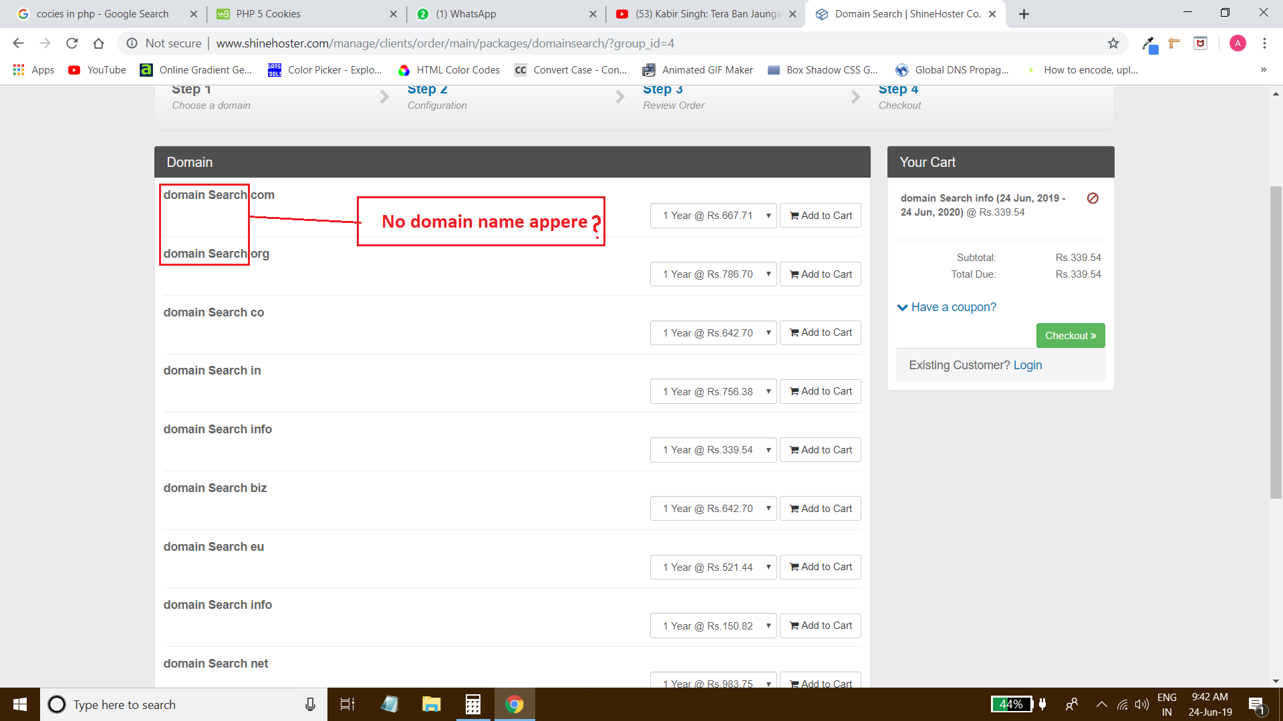Image resolution: width=1283 pixels, height=721 pixels.
Task: Open the Rs.339.54 term dropdown
Action: point(713,450)
